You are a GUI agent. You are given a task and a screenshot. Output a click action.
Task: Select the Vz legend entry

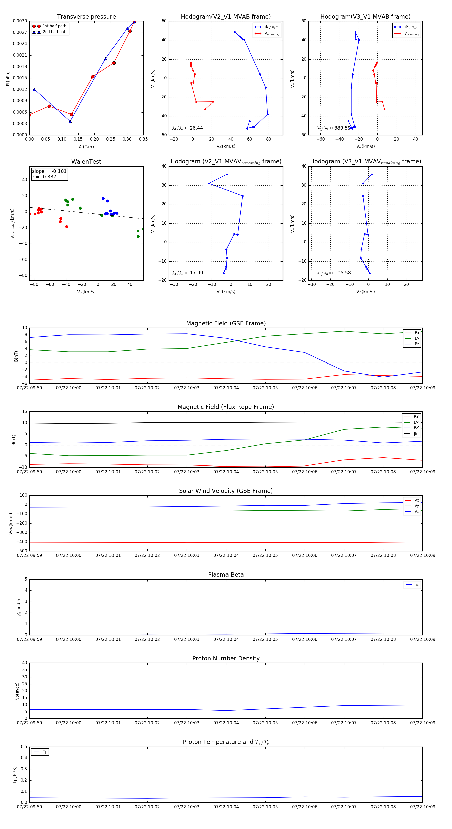pos(412,512)
